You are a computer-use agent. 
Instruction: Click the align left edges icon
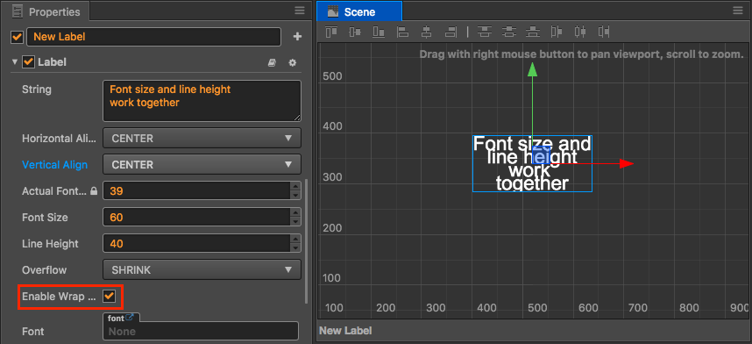403,32
